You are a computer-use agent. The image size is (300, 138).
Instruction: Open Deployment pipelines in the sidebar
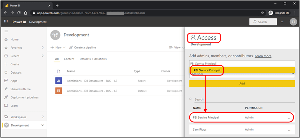point(24,97)
